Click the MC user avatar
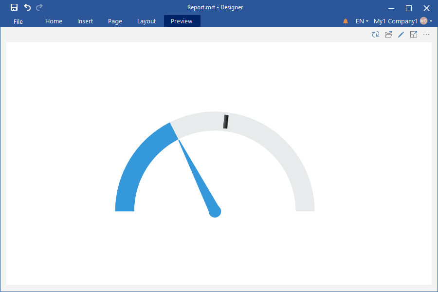 (x=423, y=21)
